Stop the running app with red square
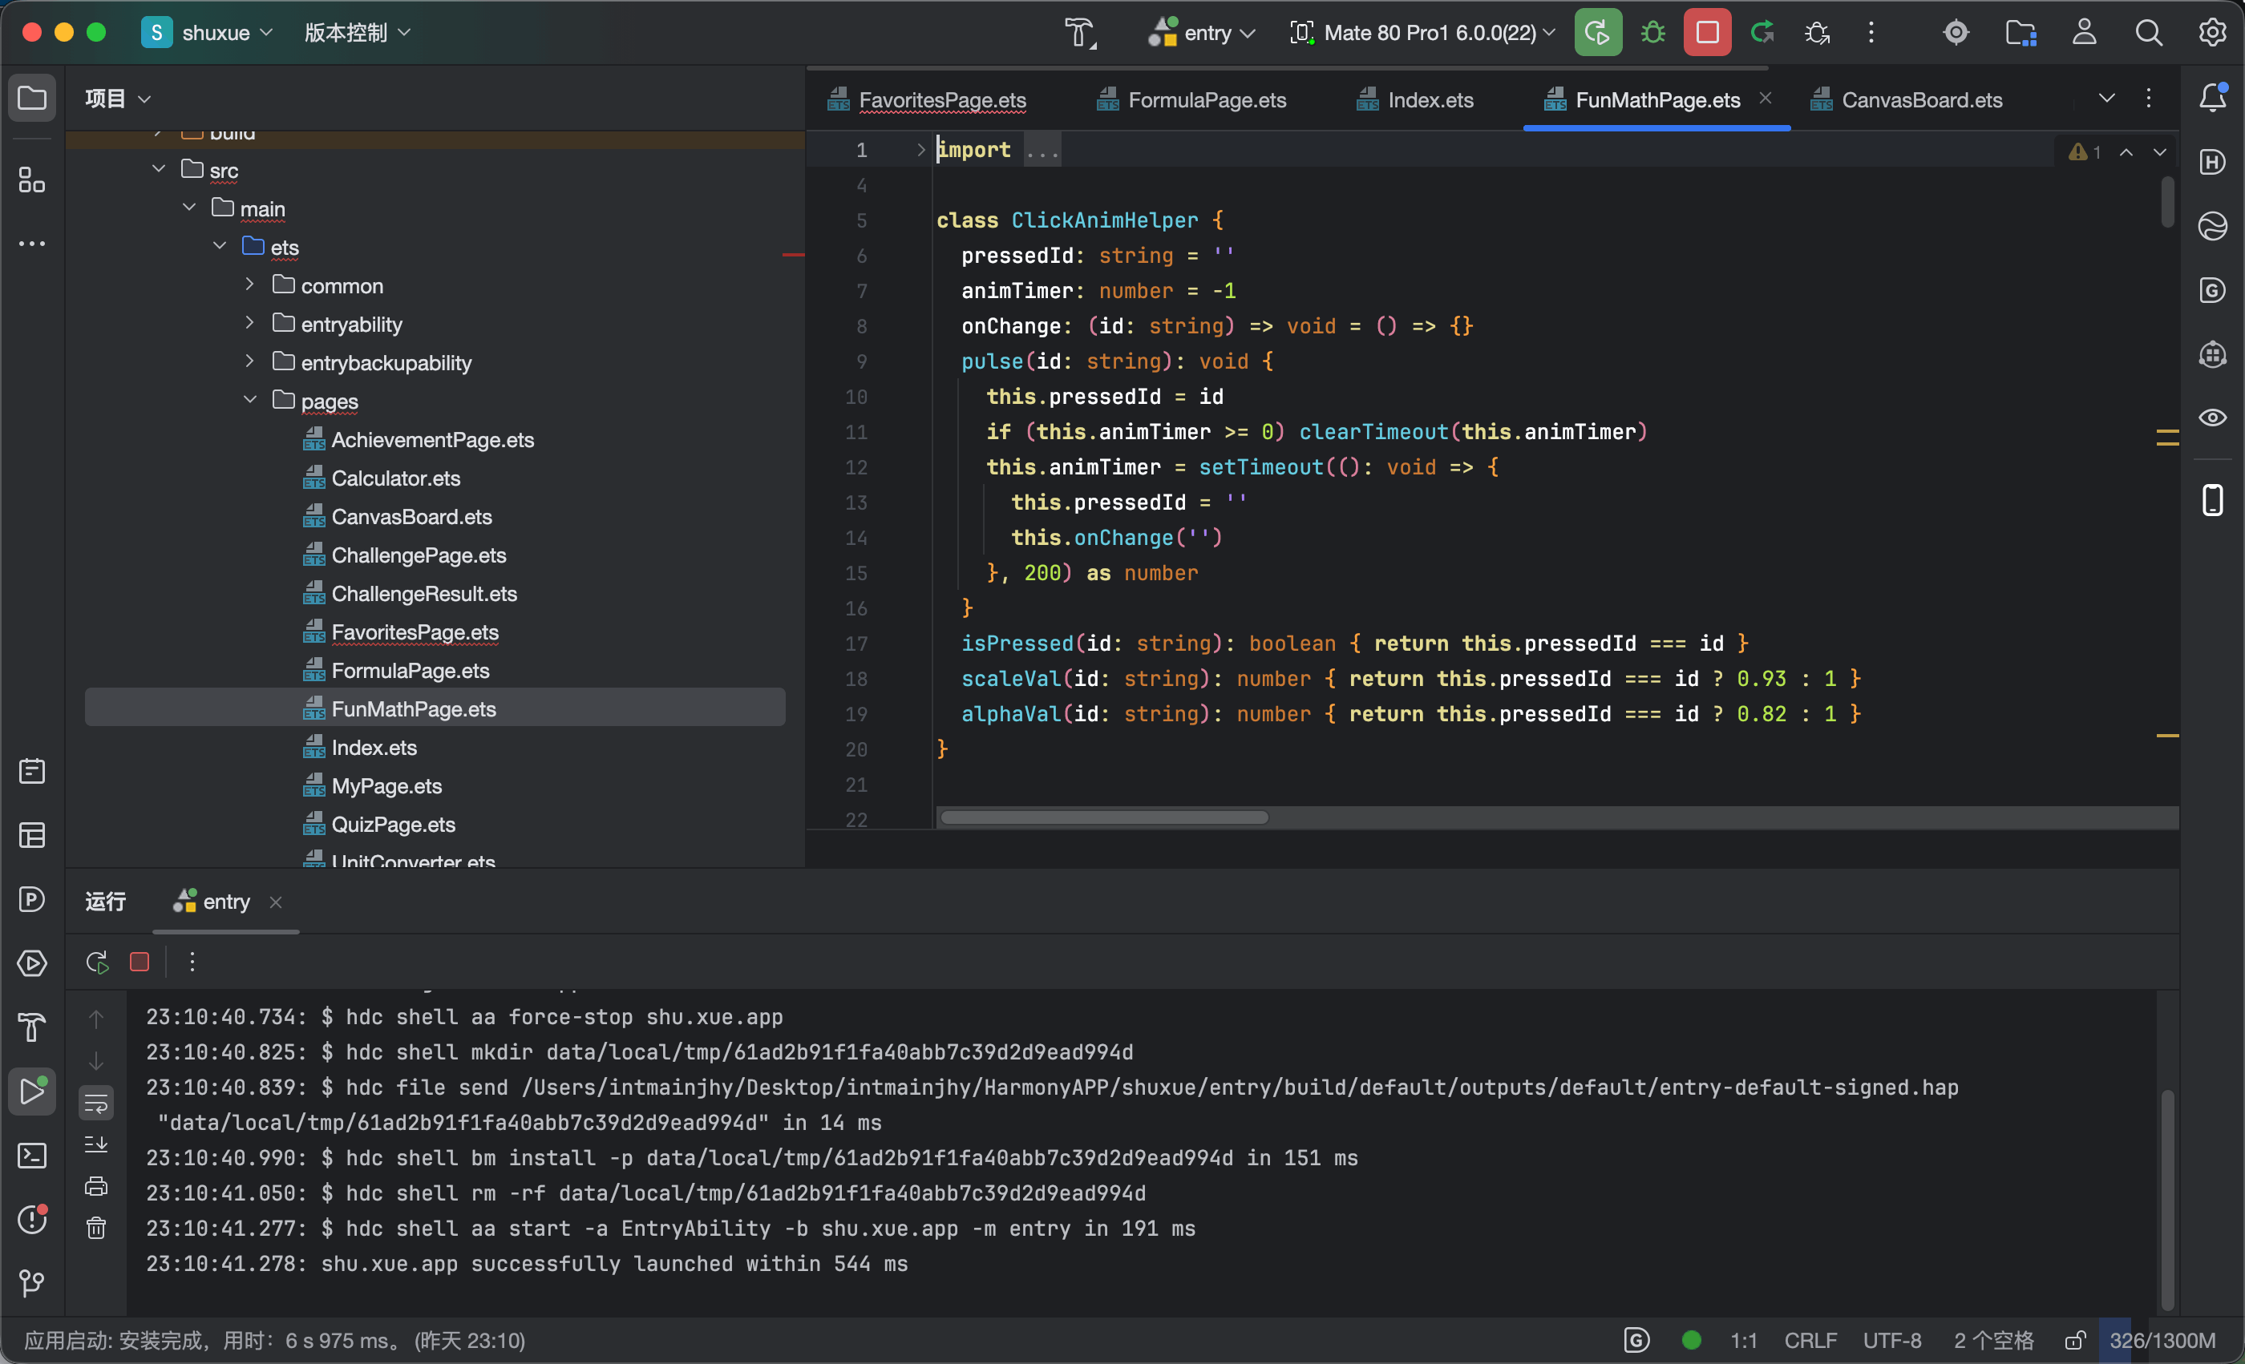Image resolution: width=2245 pixels, height=1364 pixels. (x=1708, y=33)
